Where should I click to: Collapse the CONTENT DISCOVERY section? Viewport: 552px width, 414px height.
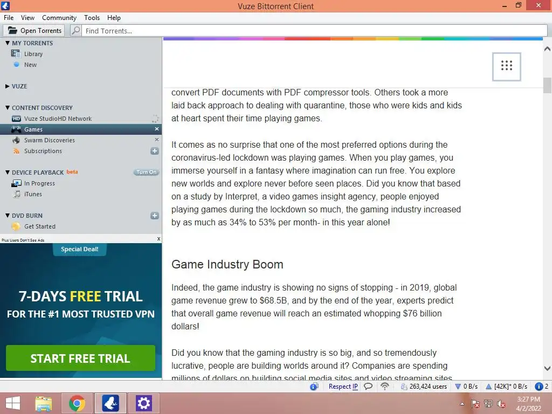[x=8, y=107]
